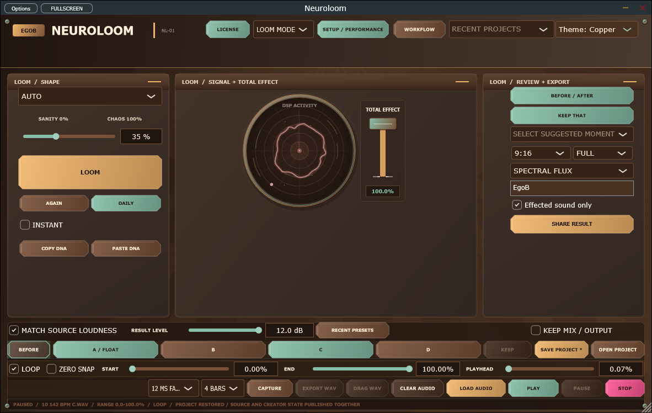This screenshot has height=413, width=652.
Task: Click the Share Result button
Action: point(572,224)
